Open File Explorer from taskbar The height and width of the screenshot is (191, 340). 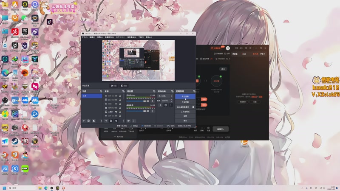click(x=40, y=188)
